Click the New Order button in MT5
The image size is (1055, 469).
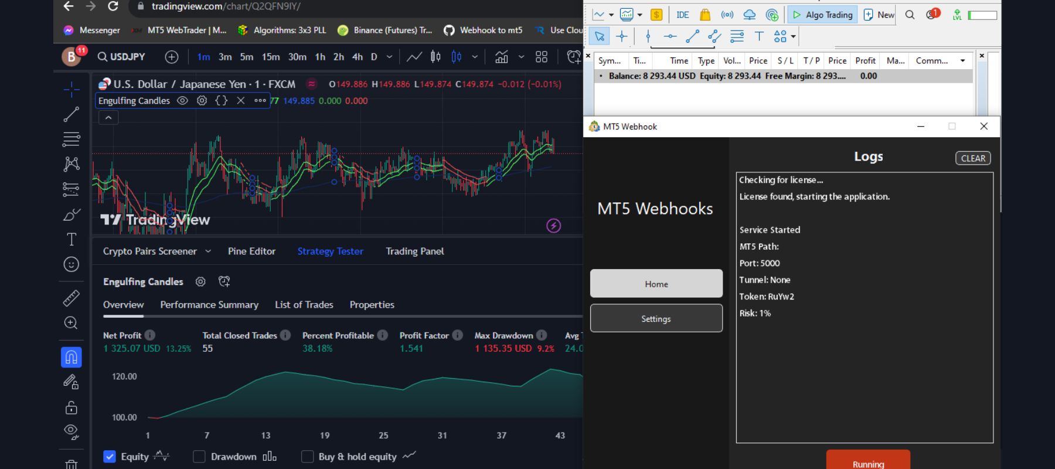pyautogui.click(x=879, y=15)
